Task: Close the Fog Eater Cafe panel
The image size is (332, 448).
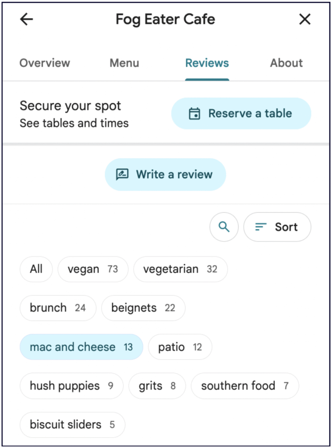Action: pos(304,19)
